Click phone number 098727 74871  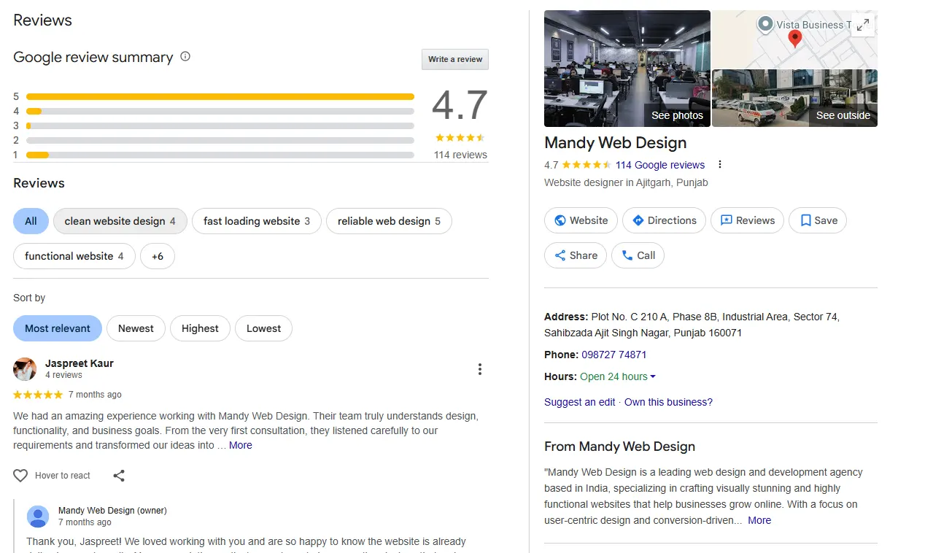point(614,355)
